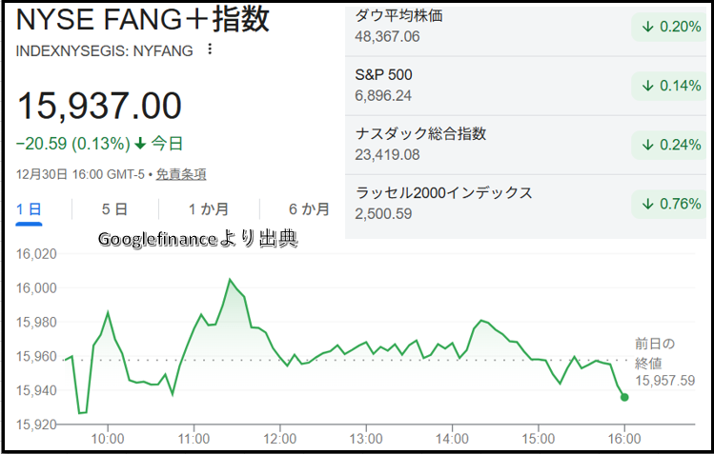The width and height of the screenshot is (714, 454).
Task: Click the chart peak near 11:30
Action: click(x=230, y=280)
